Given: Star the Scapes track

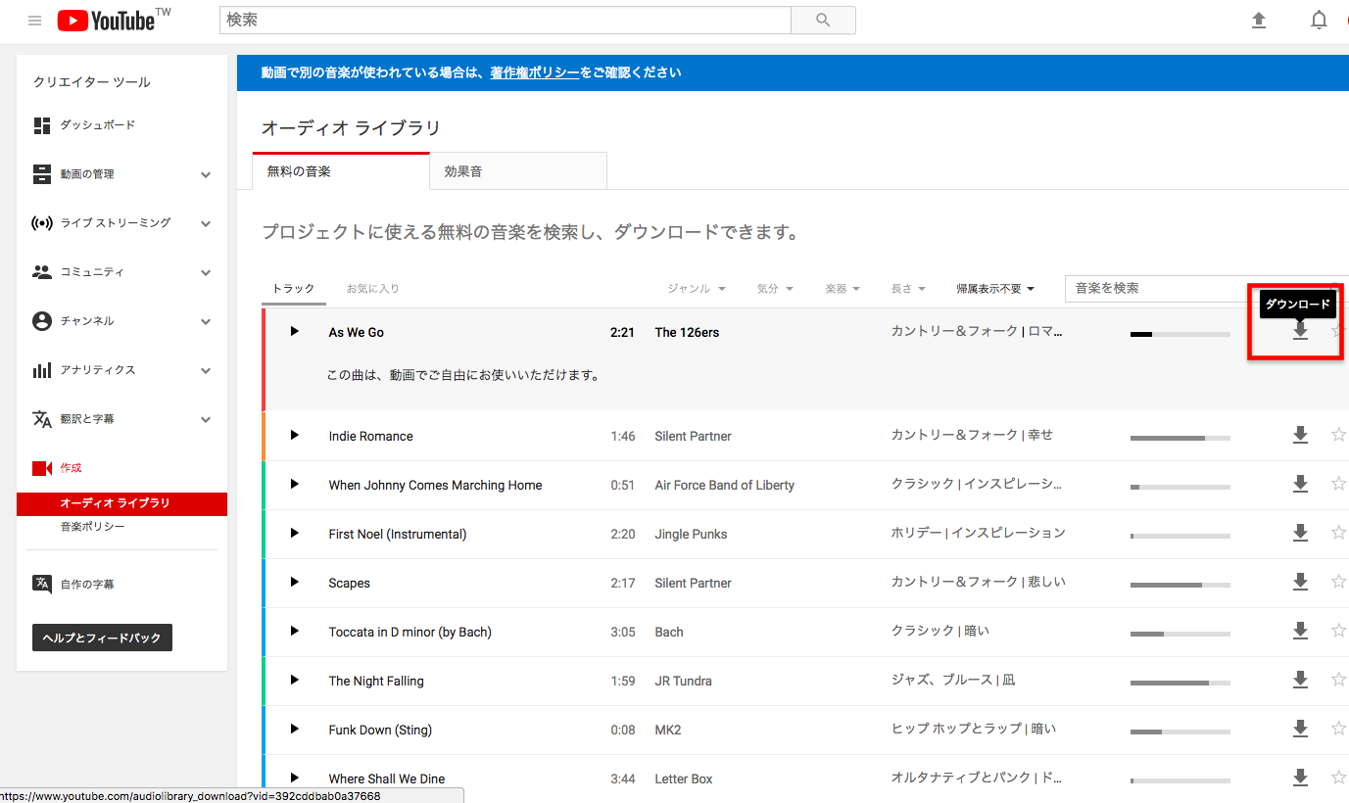Looking at the screenshot, I should 1338,582.
